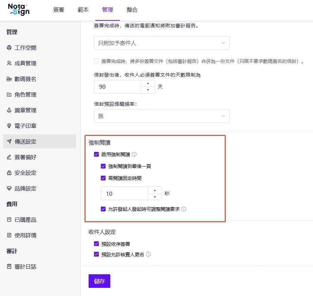The height and width of the screenshot is (296, 313).
Task: Click the info icon beside 預設允許核實人更名
Action: click(148, 254)
